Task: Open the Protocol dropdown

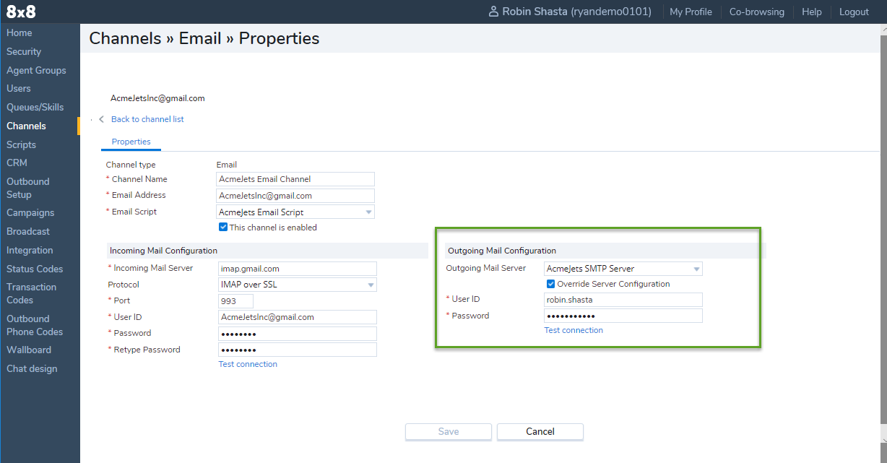Action: point(298,285)
